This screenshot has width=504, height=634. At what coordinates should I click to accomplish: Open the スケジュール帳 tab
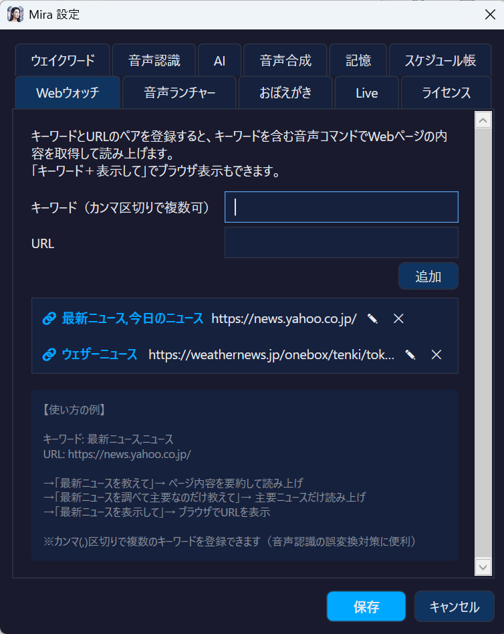point(440,61)
